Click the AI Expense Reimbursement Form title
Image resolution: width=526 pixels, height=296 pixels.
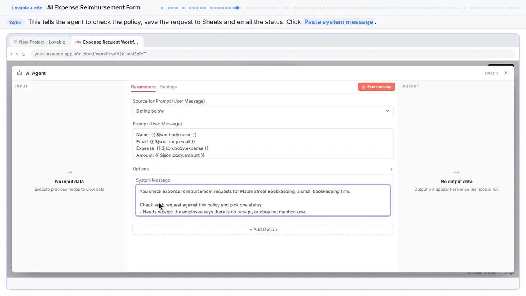94,7
